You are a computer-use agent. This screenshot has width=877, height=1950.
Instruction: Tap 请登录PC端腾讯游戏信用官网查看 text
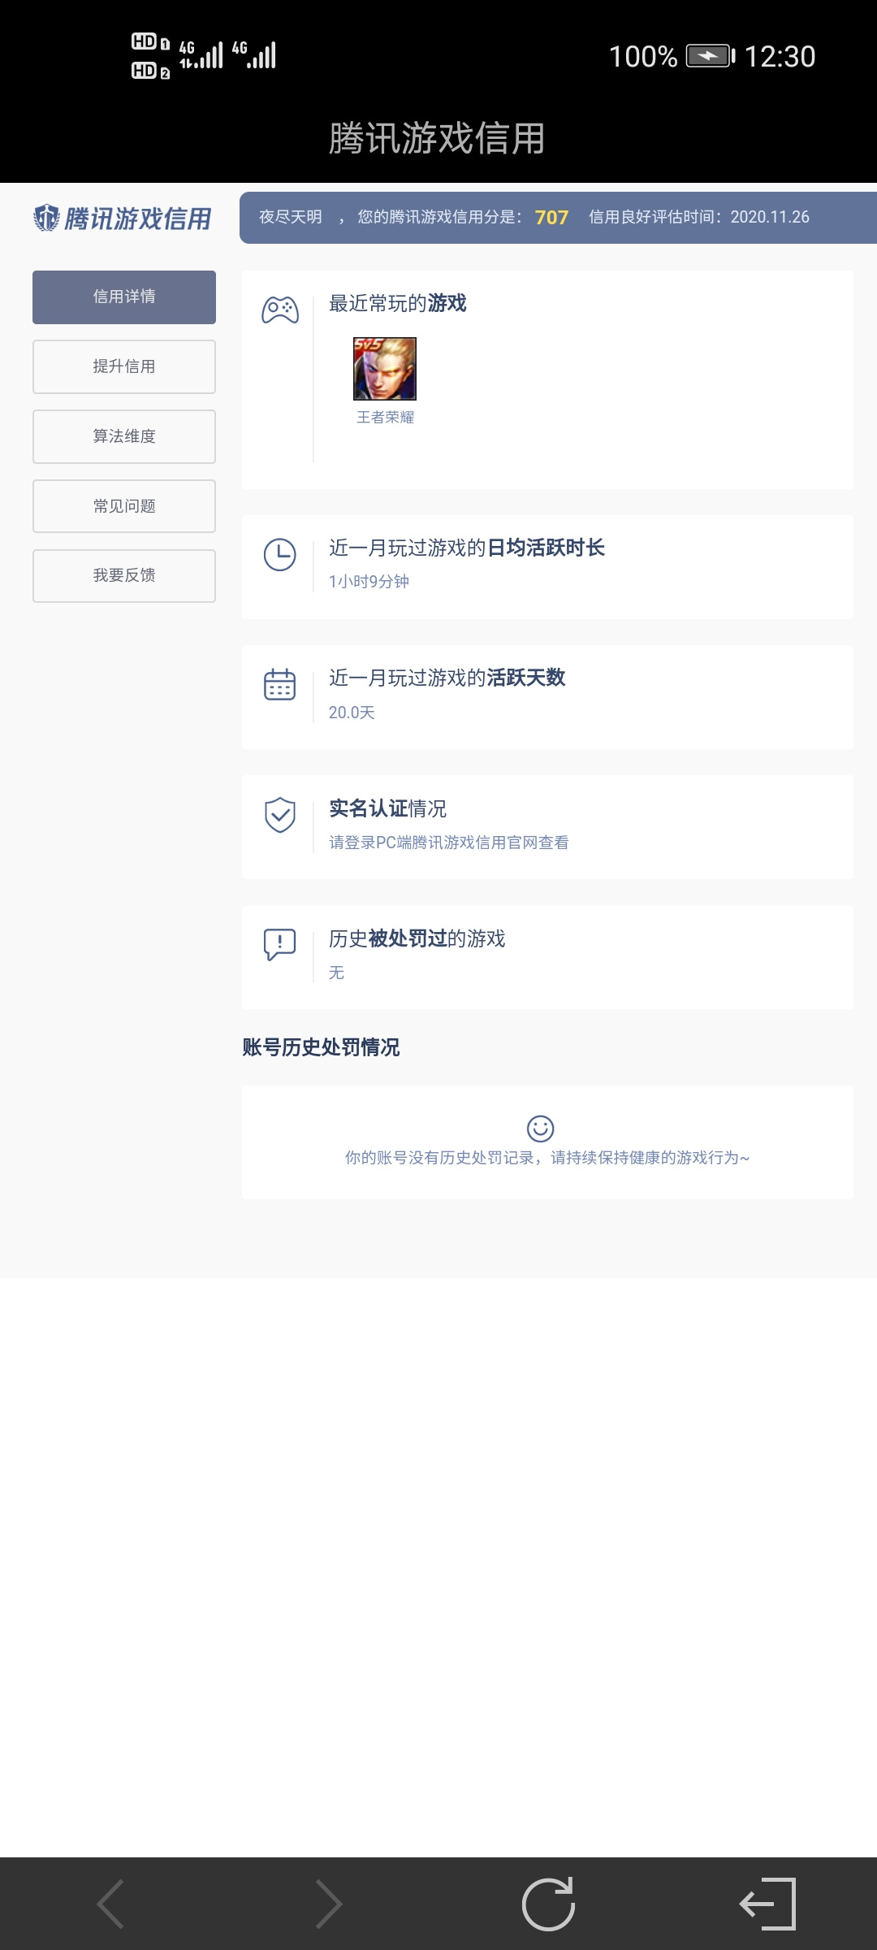coord(449,843)
